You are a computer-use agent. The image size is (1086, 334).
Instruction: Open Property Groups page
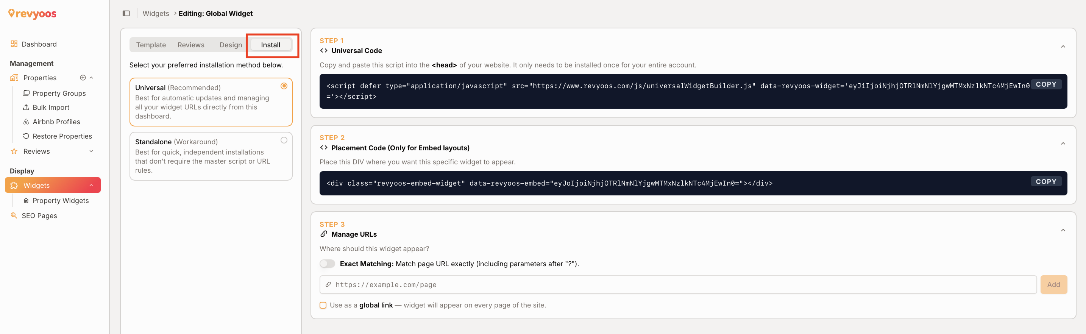pos(59,93)
